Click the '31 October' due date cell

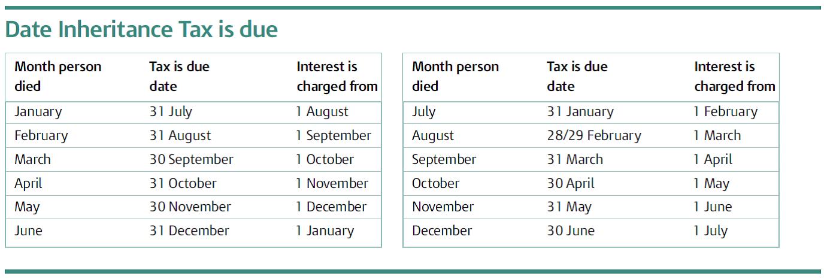click(x=183, y=184)
